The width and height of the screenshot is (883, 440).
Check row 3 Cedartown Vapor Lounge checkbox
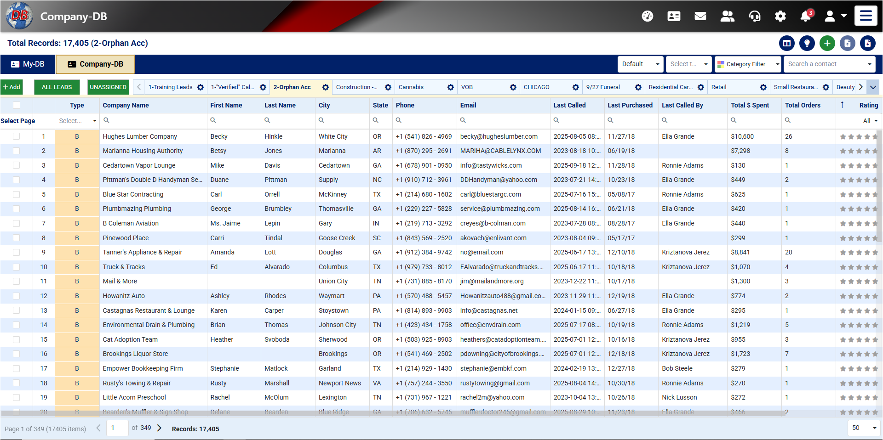pyautogui.click(x=17, y=165)
